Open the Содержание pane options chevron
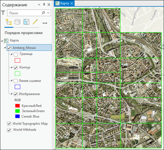Screen dimensions: 164x150 click(39, 5)
